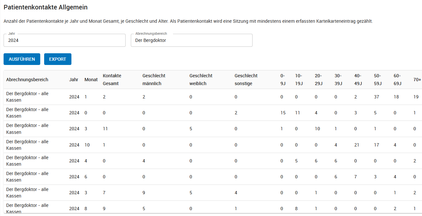Screen dimensions: 422x216
Task: Click the 60-69J column header
Action: pyautogui.click(x=398, y=80)
